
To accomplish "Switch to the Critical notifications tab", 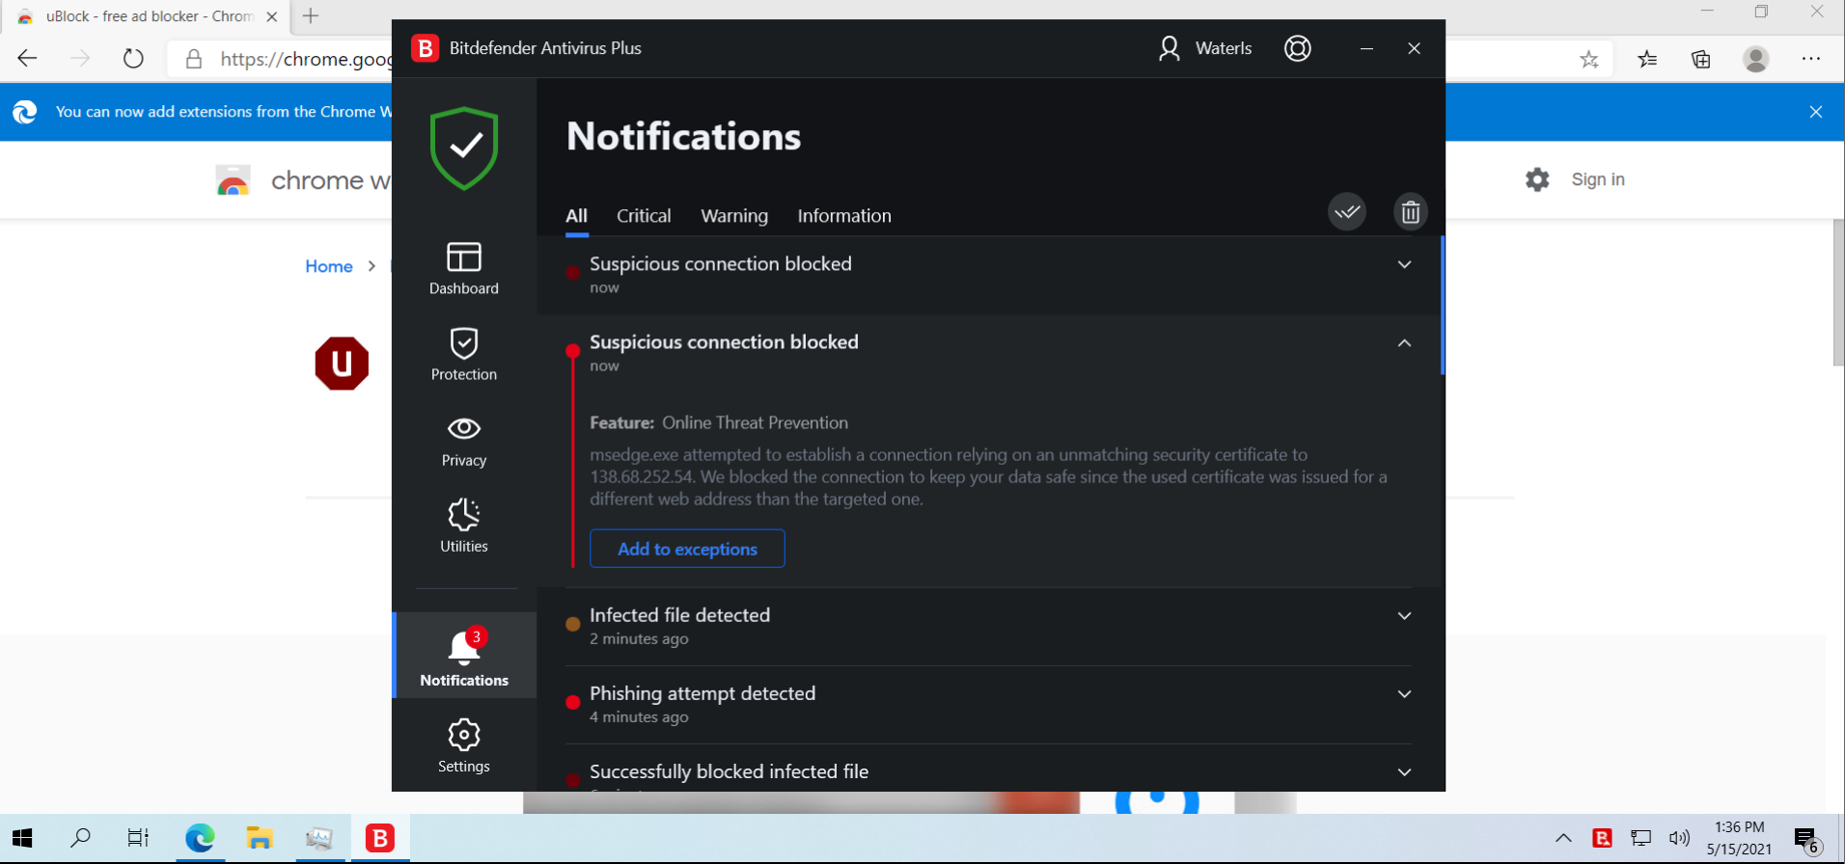I will [x=644, y=216].
